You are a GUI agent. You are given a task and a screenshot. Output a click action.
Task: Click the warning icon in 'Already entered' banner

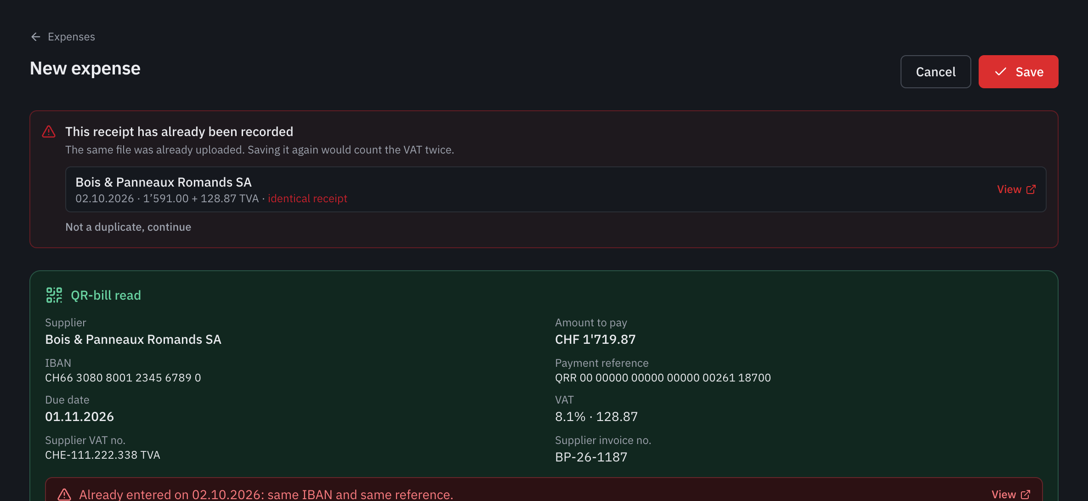64,495
